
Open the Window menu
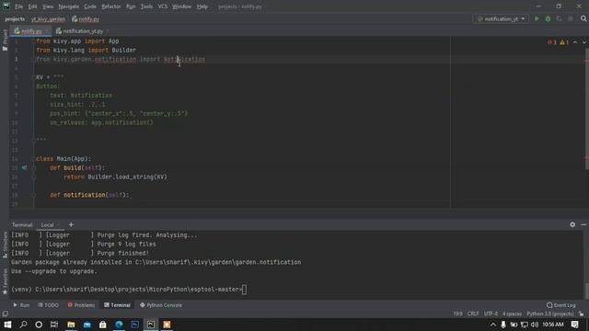tap(182, 6)
